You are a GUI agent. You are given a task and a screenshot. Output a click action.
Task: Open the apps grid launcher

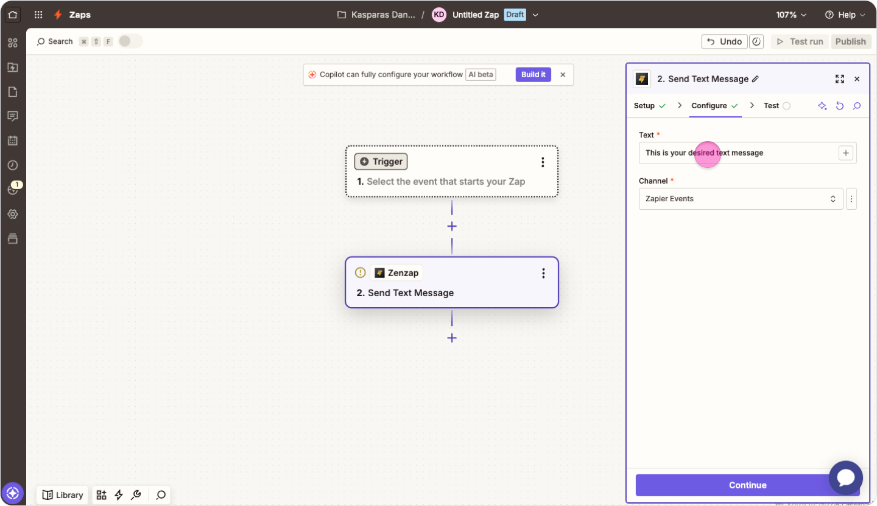coord(38,15)
